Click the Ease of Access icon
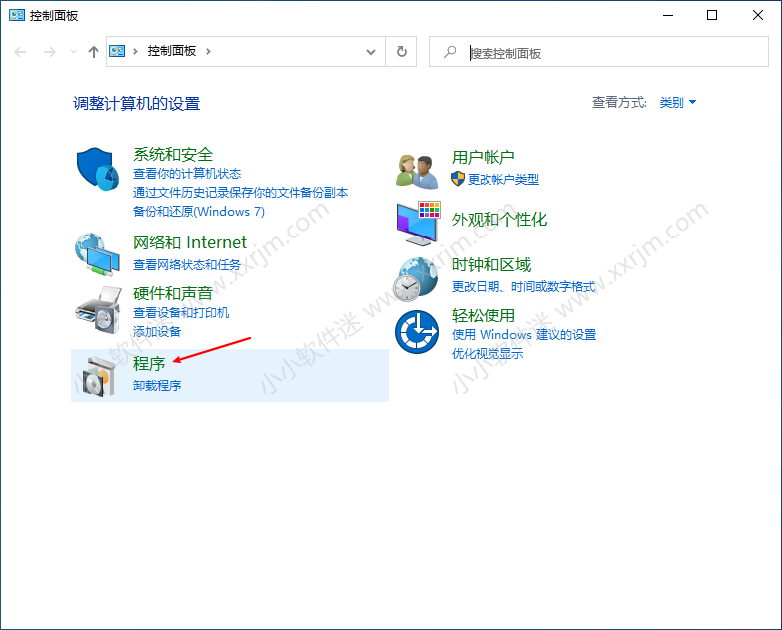This screenshot has height=630, width=782. (418, 332)
